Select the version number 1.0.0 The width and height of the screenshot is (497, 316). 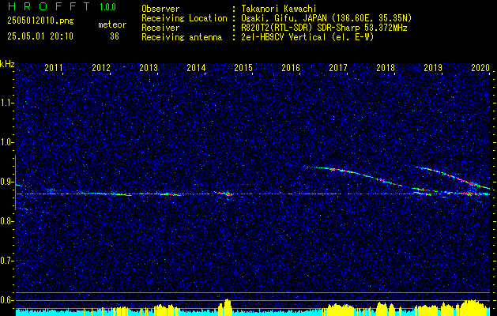click(x=107, y=7)
